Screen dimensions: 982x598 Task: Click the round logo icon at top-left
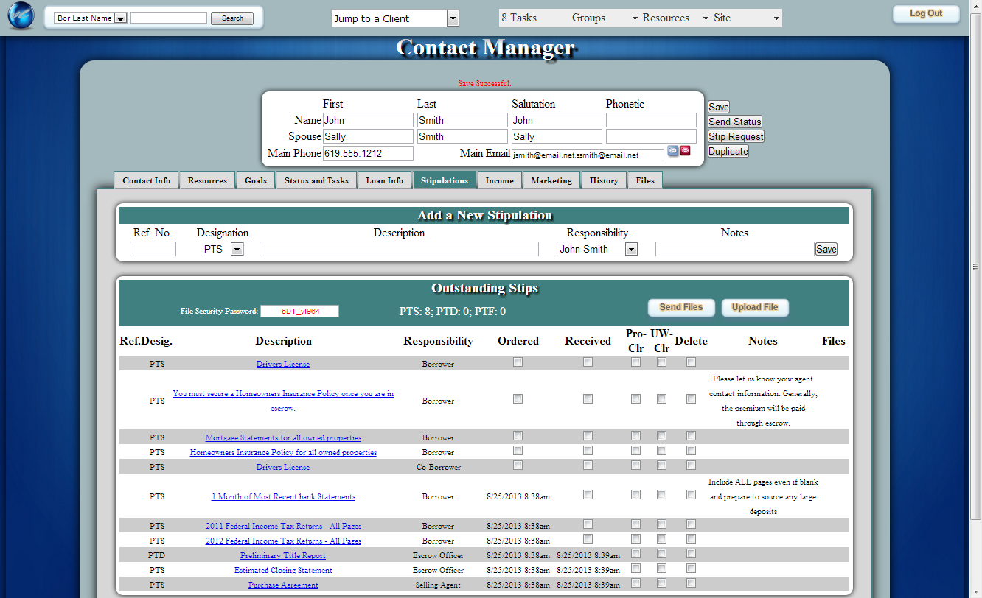[21, 17]
